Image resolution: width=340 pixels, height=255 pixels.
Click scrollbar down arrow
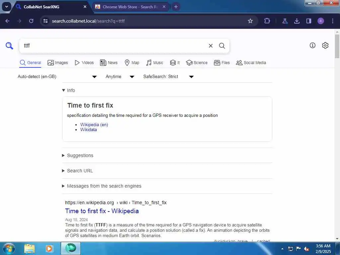[337, 239]
